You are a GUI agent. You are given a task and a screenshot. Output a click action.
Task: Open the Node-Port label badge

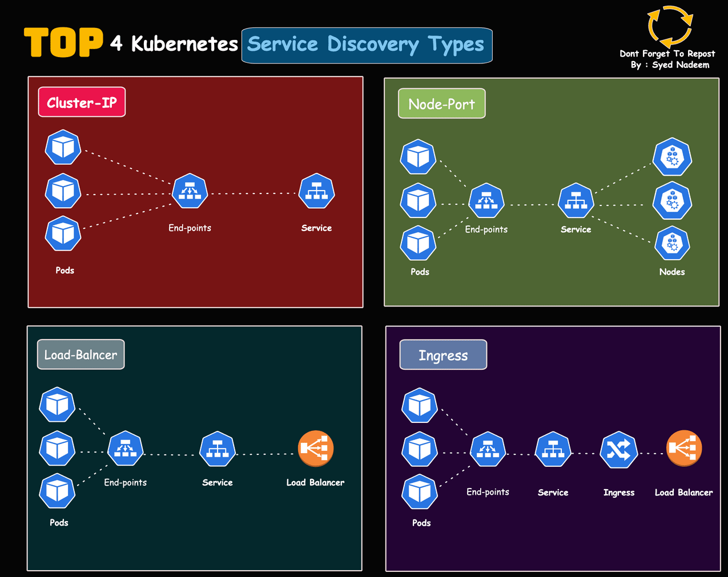tap(441, 103)
